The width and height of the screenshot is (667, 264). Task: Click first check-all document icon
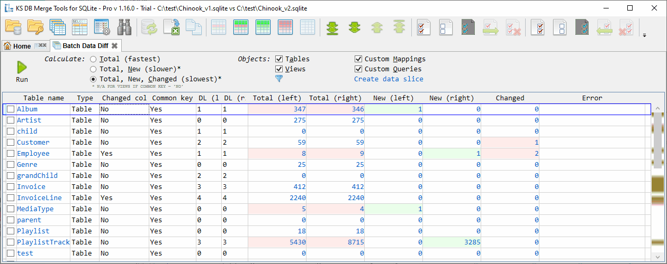(425, 27)
